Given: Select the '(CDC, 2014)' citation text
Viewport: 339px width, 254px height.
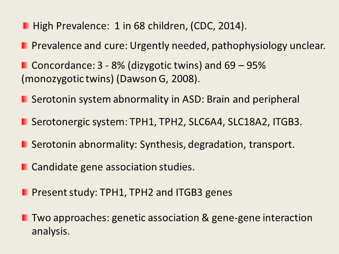Looking at the screenshot, I should [218, 26].
